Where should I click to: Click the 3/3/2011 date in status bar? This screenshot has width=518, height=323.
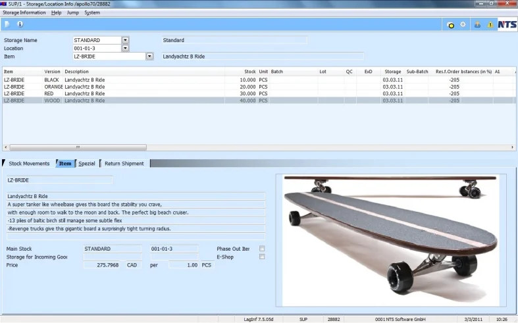tap(473, 319)
